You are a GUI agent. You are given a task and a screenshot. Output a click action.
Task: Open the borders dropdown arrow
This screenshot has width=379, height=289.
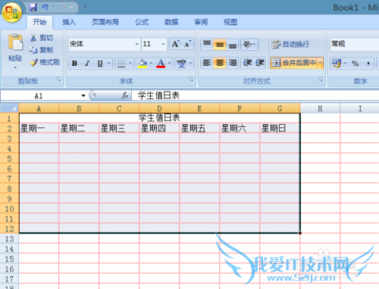(x=130, y=64)
